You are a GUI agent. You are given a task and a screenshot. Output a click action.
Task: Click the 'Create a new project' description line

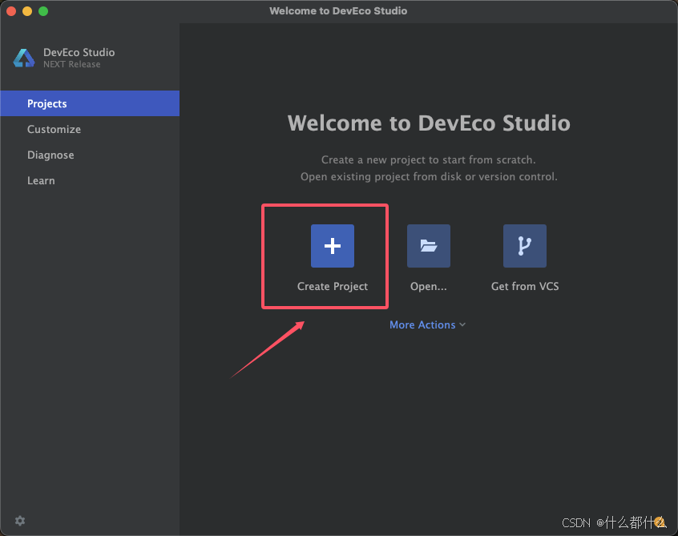pyautogui.click(x=429, y=160)
